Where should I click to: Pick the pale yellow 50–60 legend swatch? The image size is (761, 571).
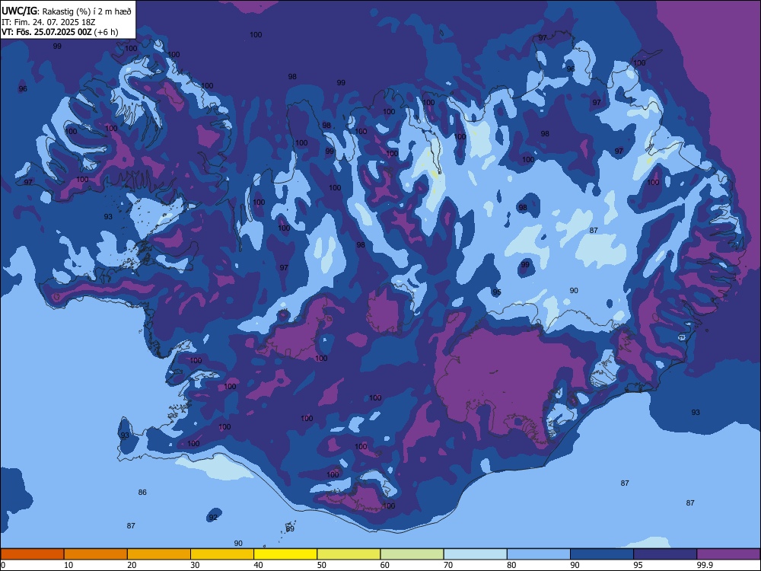click(x=349, y=554)
